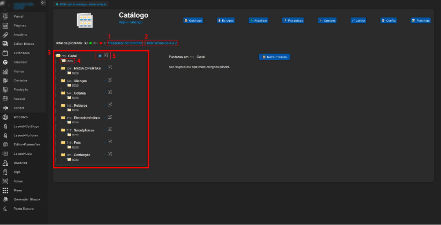Follow the Veja o catálogo link

(130, 22)
